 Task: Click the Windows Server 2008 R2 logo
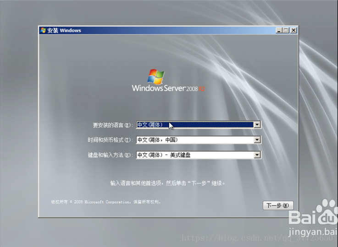click(x=168, y=81)
